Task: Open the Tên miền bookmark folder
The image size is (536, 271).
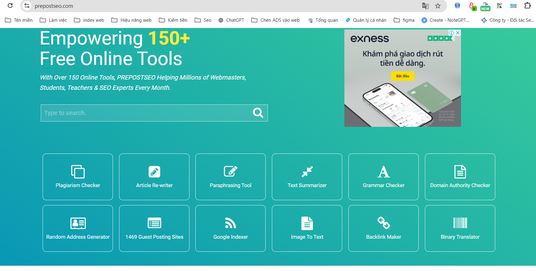Action: pos(19,20)
